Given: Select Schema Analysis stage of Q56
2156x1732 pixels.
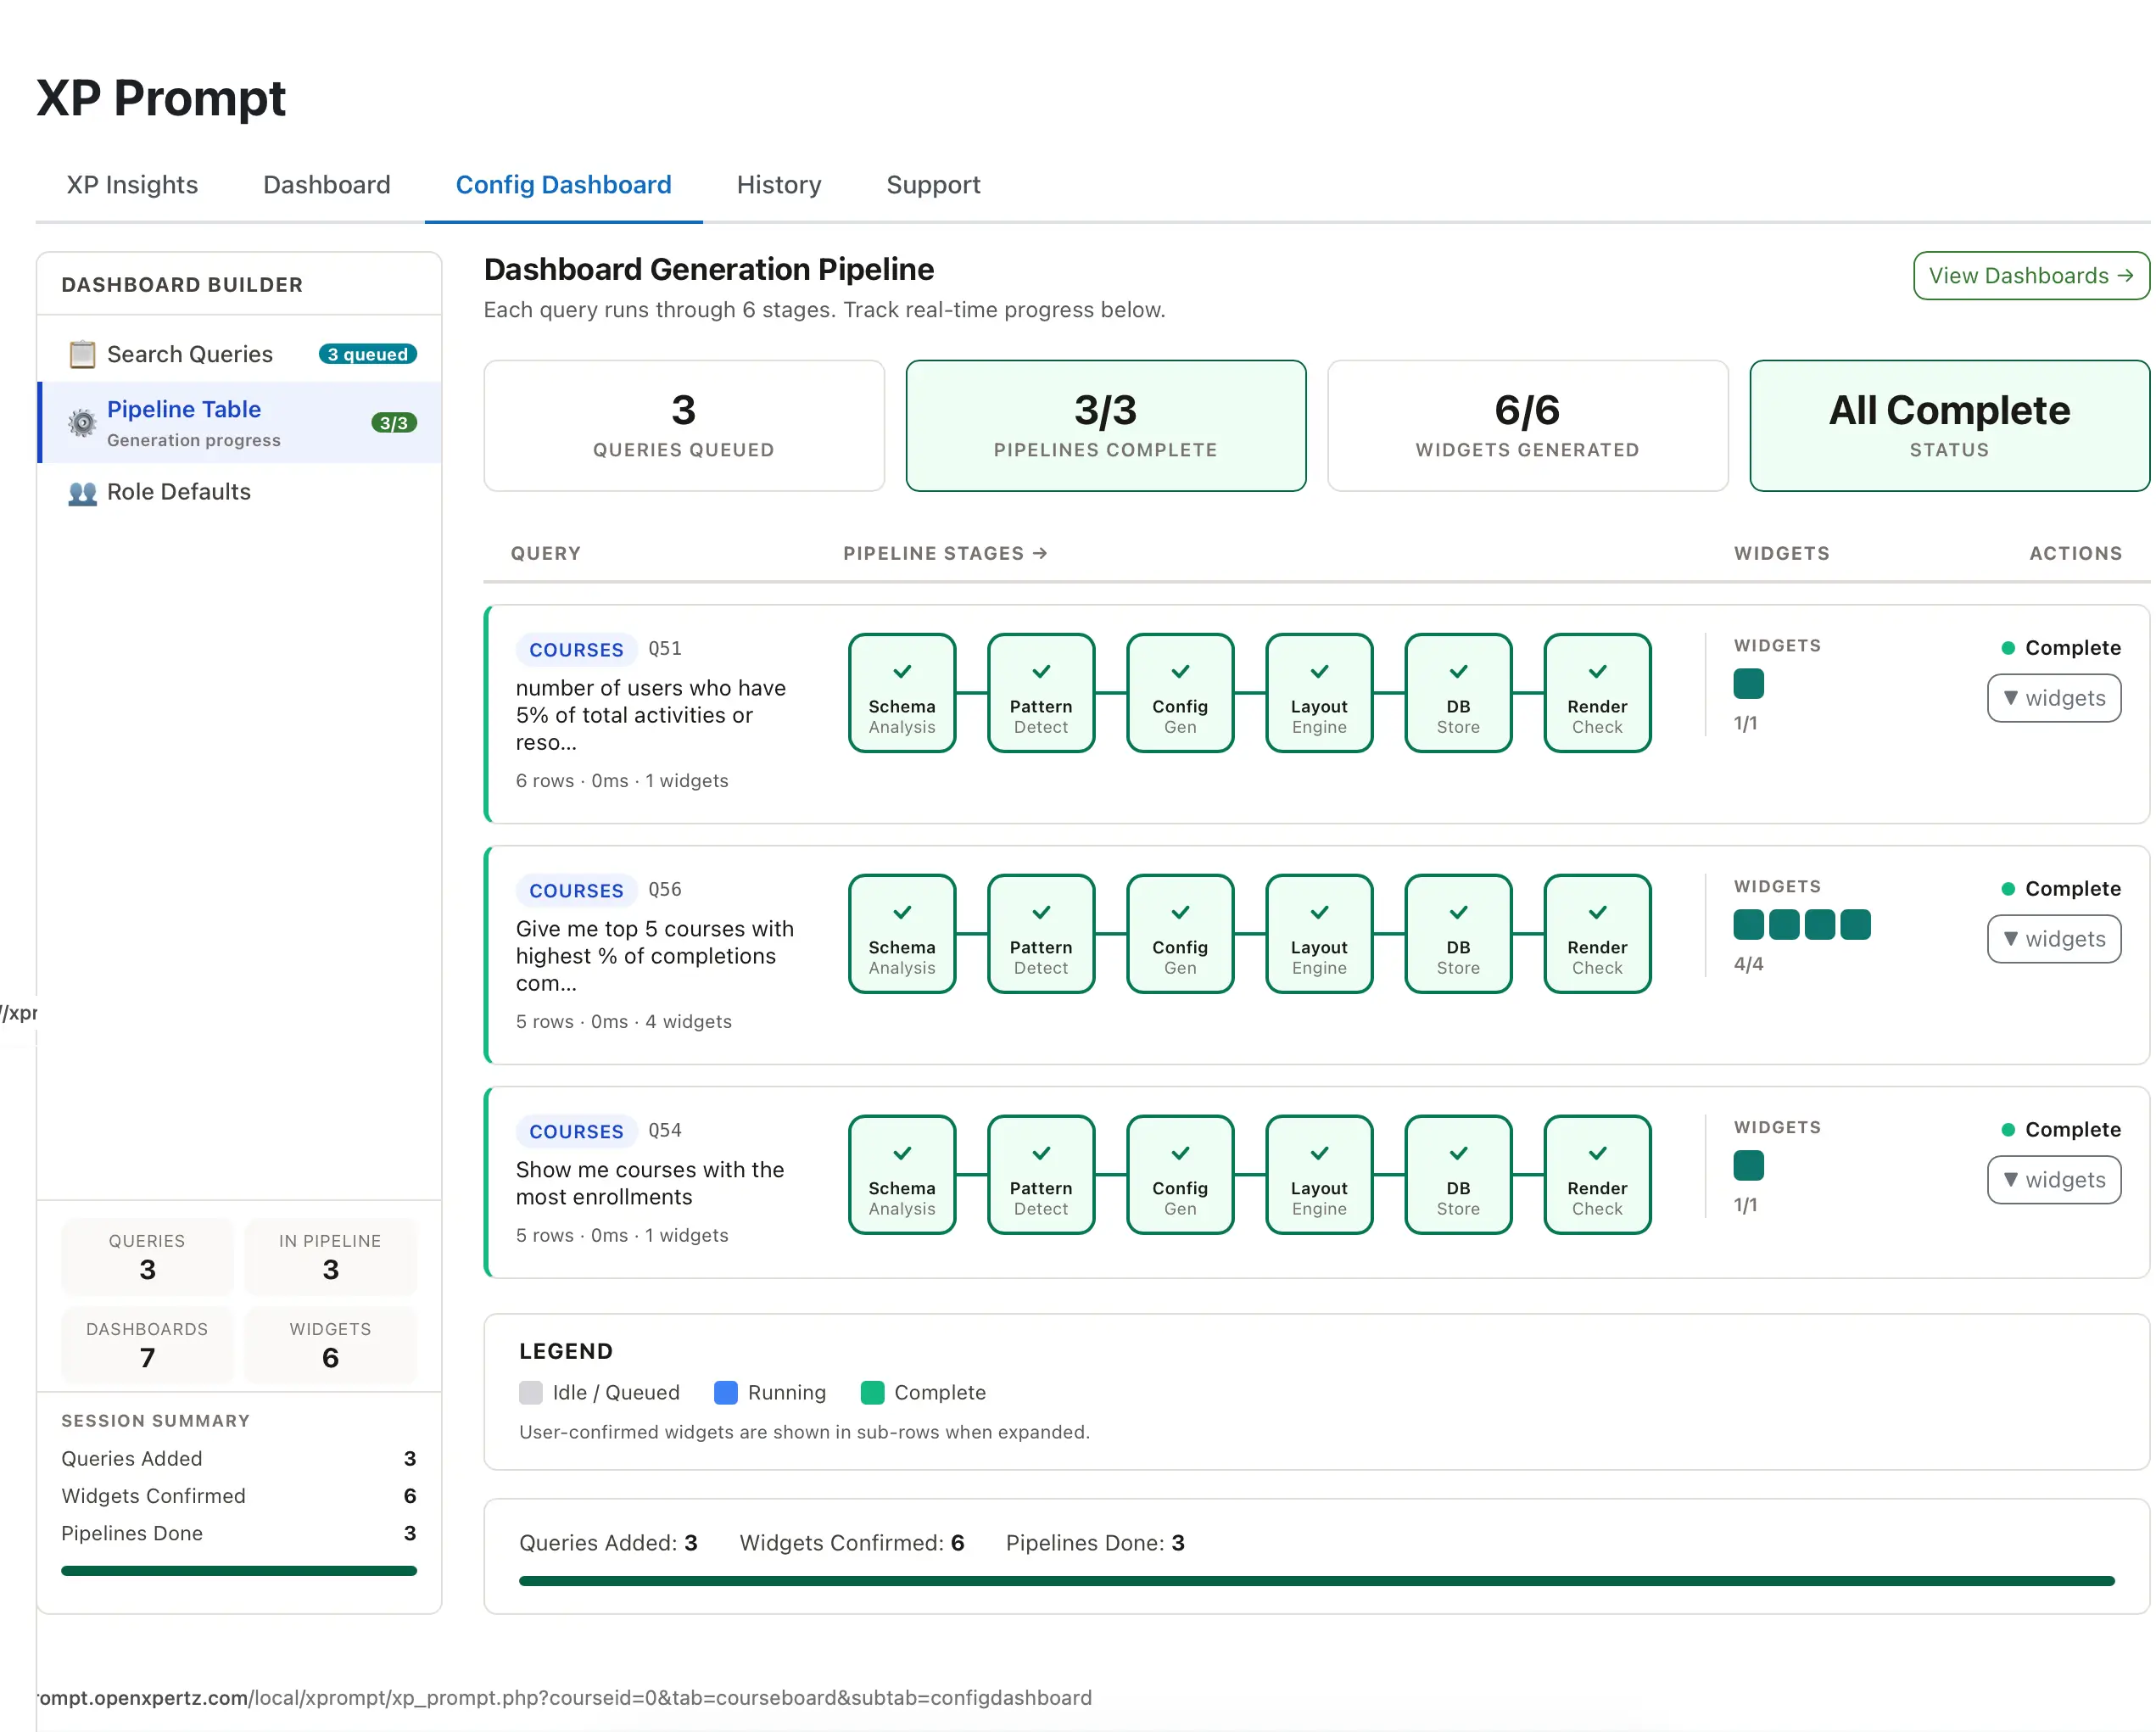Looking at the screenshot, I should 902,934.
